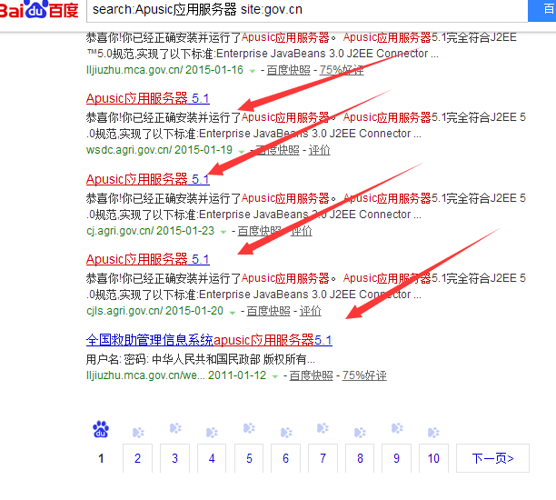This screenshot has height=500, width=556.
Task: Click paw icon above page 6
Action: point(286,432)
